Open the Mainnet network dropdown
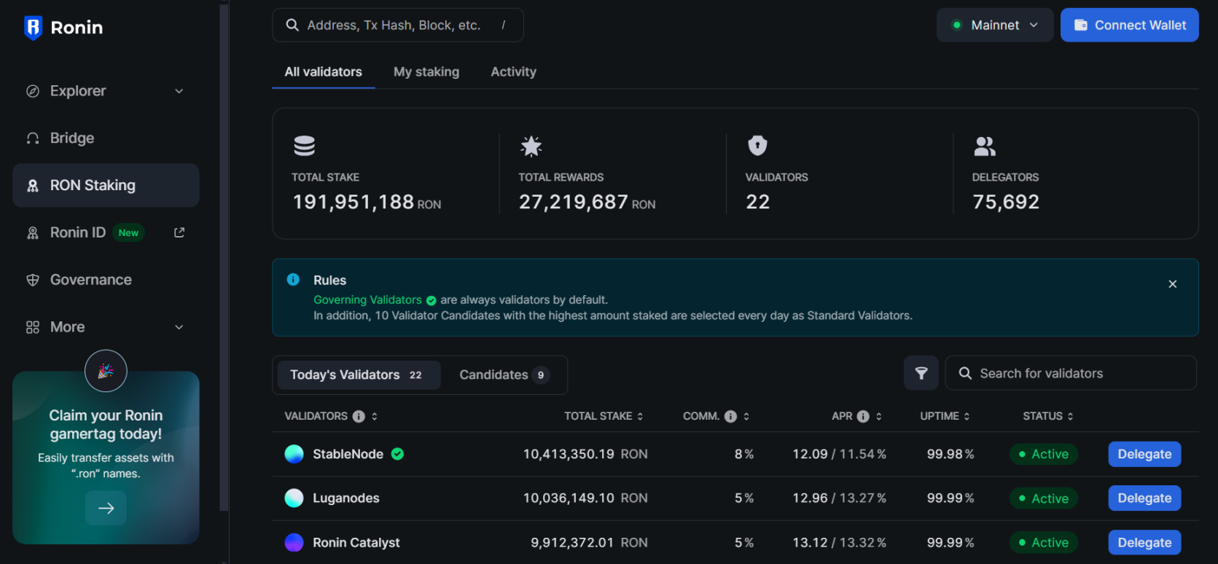 tap(995, 25)
